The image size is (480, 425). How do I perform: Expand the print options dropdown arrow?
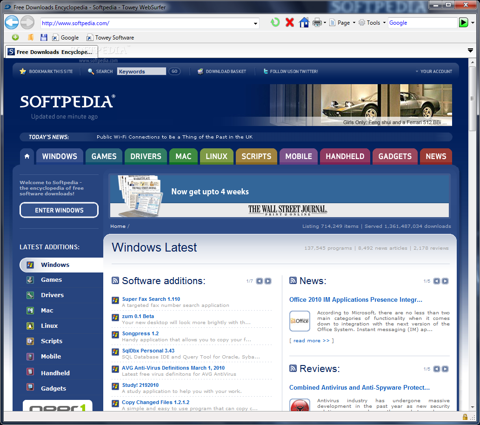point(325,23)
